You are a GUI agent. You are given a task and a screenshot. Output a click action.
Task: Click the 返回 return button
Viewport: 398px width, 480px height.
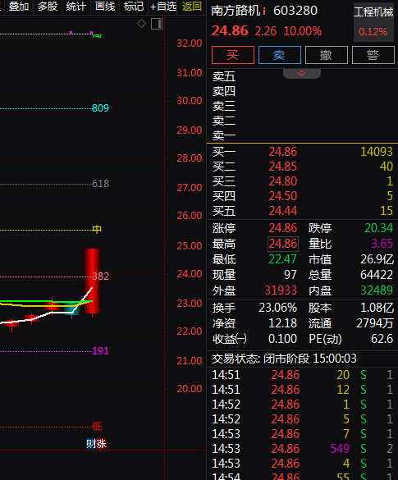(192, 6)
